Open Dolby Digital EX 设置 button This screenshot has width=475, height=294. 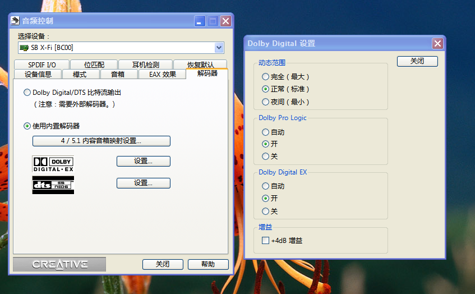144,161
